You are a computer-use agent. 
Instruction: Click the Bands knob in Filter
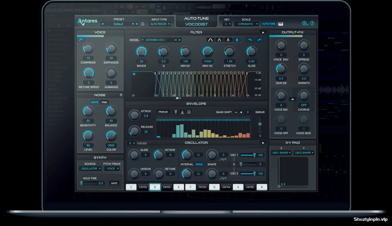(141, 52)
